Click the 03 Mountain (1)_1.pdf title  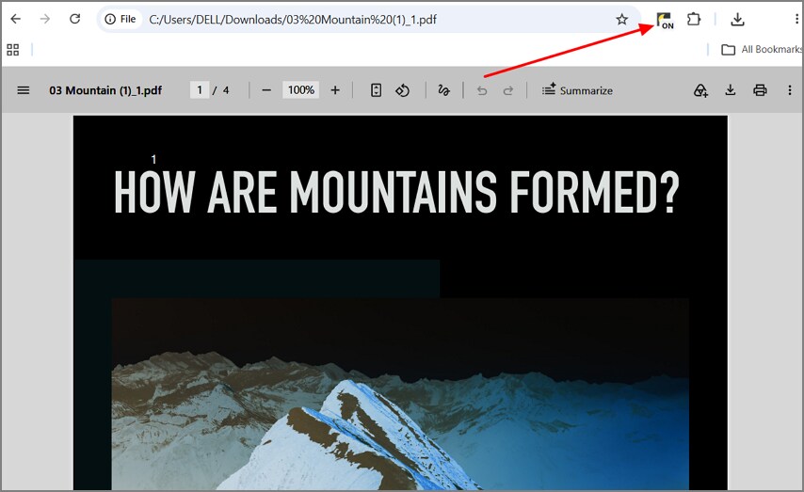(105, 90)
